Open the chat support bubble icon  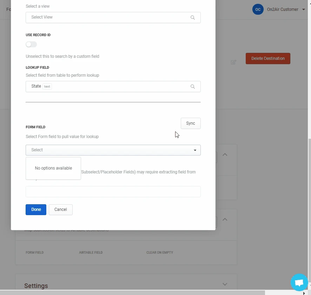click(299, 282)
